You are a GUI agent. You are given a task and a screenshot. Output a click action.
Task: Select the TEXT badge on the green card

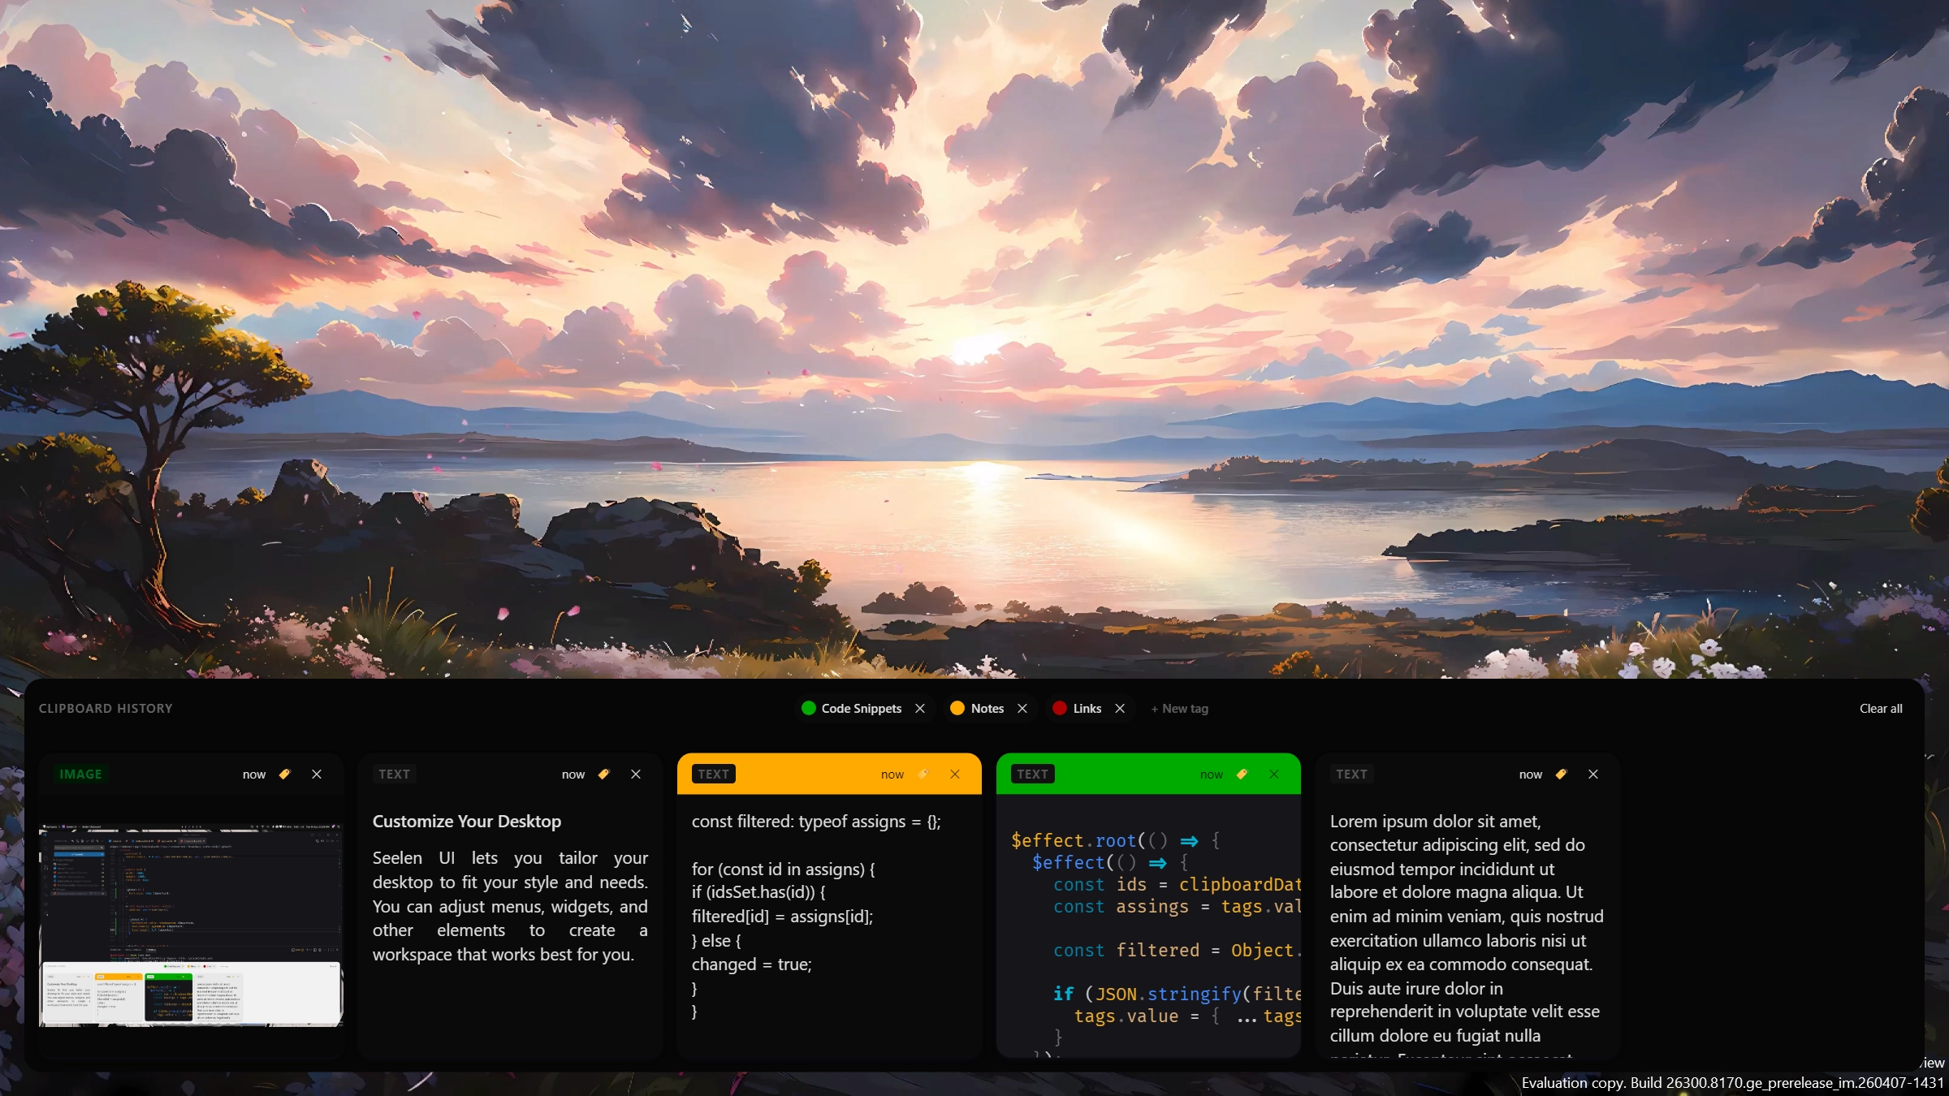1032,774
